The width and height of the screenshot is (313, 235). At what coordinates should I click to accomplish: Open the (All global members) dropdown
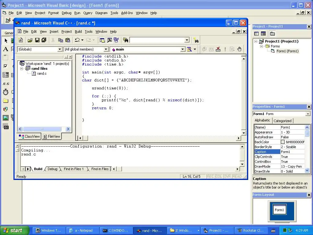[106, 49]
